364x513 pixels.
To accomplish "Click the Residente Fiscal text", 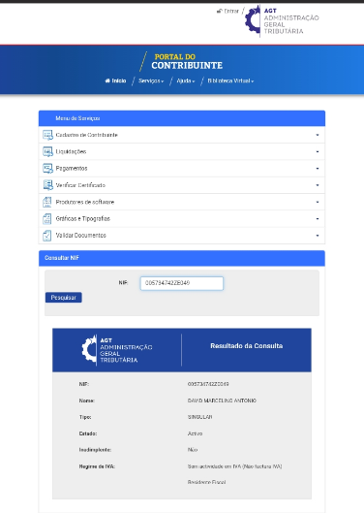I will 206,482.
